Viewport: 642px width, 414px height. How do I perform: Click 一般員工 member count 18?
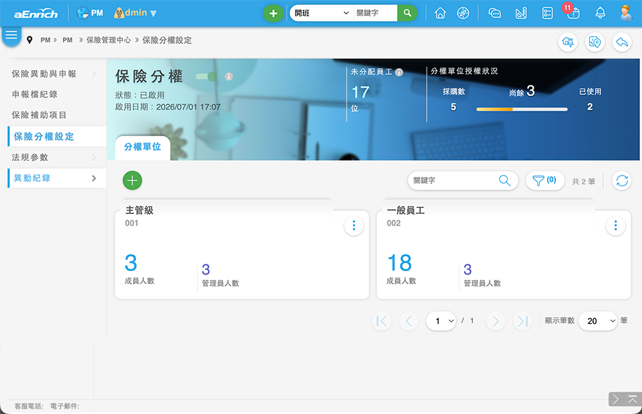(399, 263)
